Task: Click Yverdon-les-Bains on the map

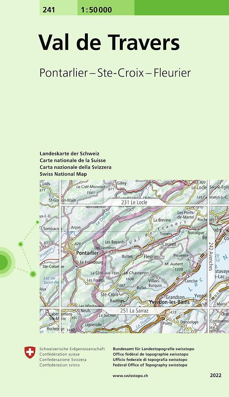Action: point(169,302)
